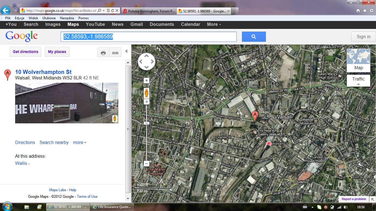Click the Wharf Bar street view thumbnail
The height and width of the screenshot is (211, 376).
pos(67,103)
